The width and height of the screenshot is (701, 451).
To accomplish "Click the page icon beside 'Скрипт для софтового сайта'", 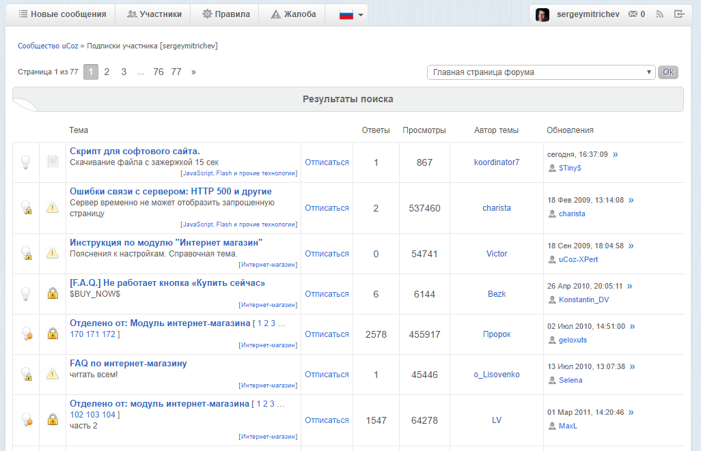I will pyautogui.click(x=53, y=162).
